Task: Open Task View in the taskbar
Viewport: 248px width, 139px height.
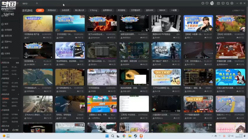Action: (x=118, y=136)
